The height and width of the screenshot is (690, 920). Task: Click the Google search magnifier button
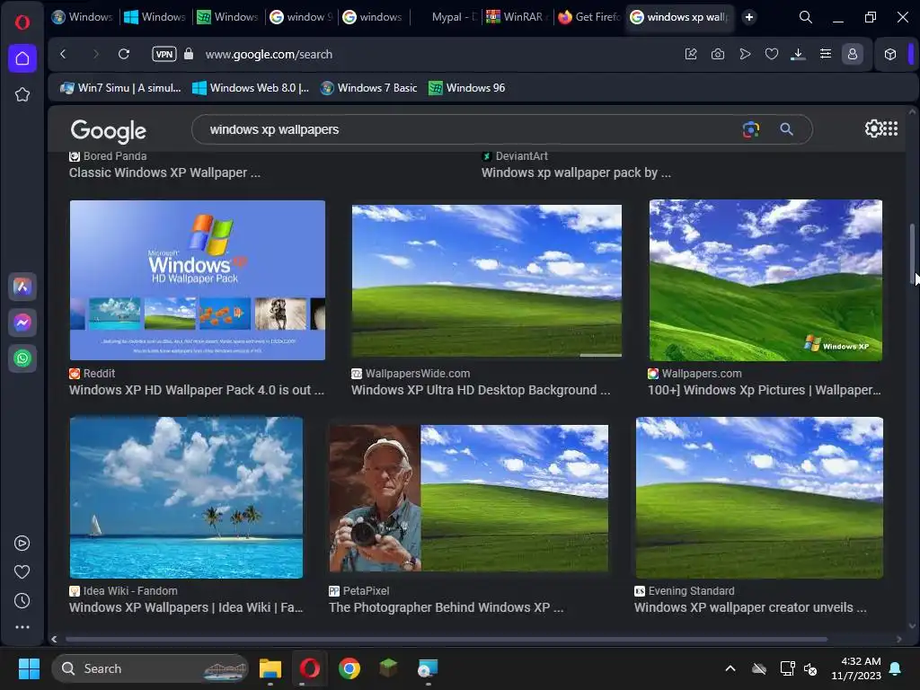click(x=787, y=129)
